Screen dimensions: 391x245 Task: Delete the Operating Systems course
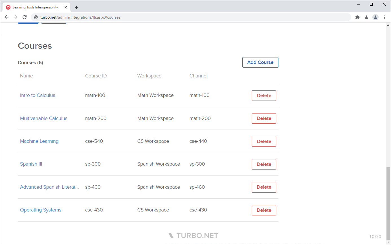point(264,210)
